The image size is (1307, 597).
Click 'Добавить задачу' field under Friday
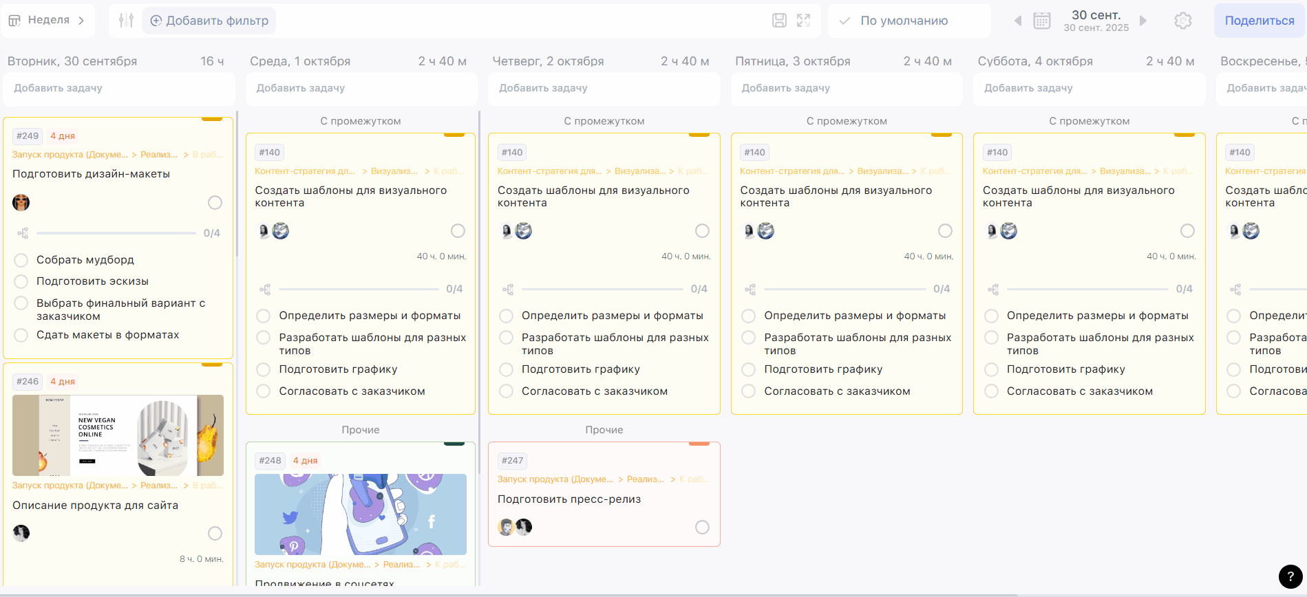846,88
